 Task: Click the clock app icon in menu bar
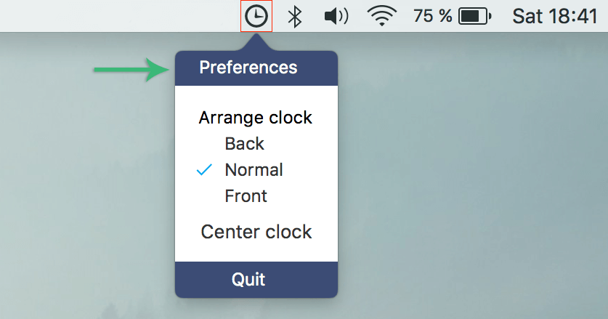tap(256, 16)
